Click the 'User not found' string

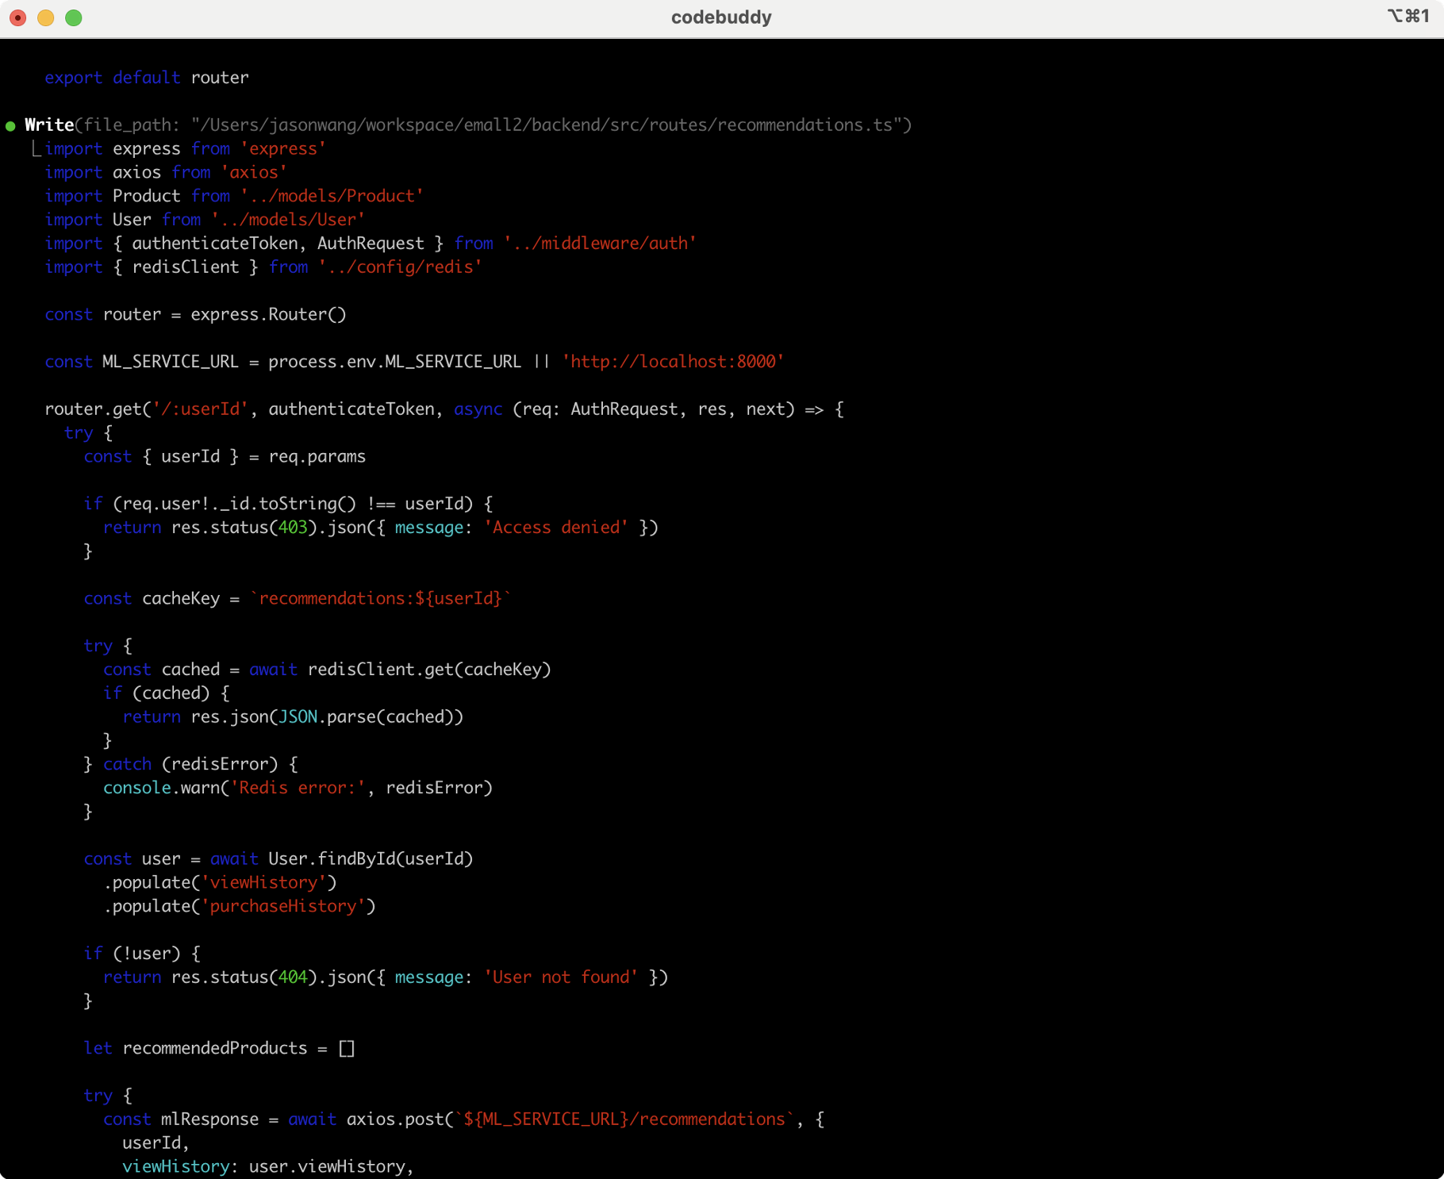coord(561,977)
